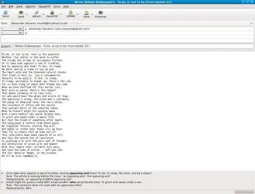Click the underlined word "remember'd"
255x194 pixels.
[30, 156]
